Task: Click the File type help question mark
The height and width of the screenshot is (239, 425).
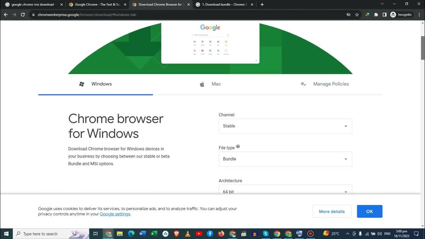Action: point(238,147)
